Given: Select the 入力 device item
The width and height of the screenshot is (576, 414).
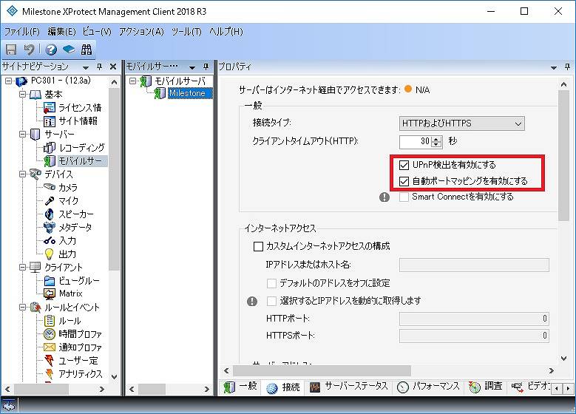Looking at the screenshot, I should tap(67, 240).
